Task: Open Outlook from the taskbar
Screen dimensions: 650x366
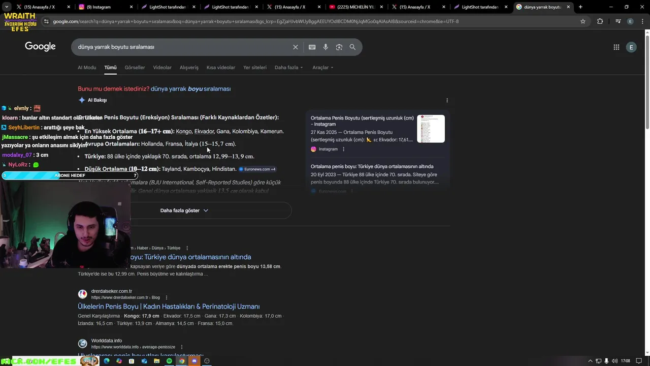Action: click(x=144, y=361)
